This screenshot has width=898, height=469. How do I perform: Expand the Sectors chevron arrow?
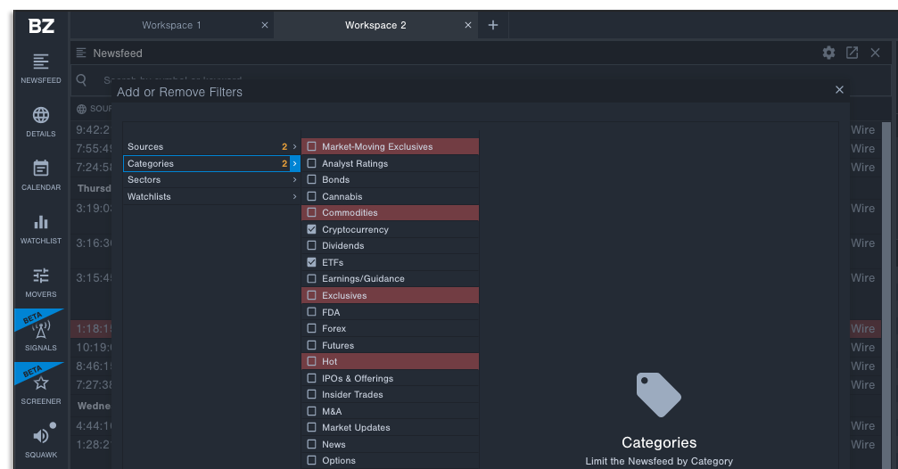(x=294, y=180)
